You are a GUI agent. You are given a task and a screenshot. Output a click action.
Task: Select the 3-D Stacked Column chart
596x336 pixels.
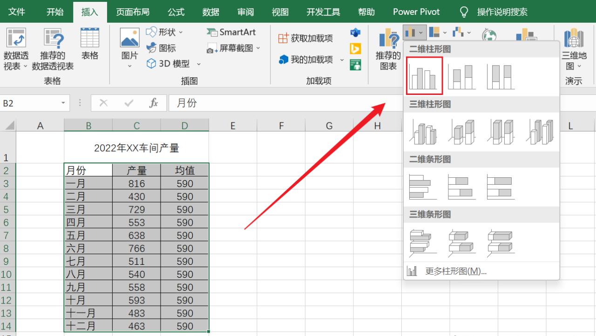tap(461, 131)
